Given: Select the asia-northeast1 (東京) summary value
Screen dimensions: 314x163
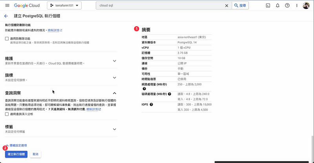Looking at the screenshot, I should [192, 37].
